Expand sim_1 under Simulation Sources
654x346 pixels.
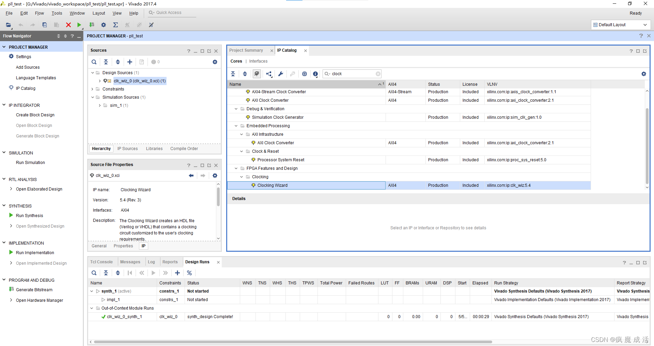click(100, 105)
